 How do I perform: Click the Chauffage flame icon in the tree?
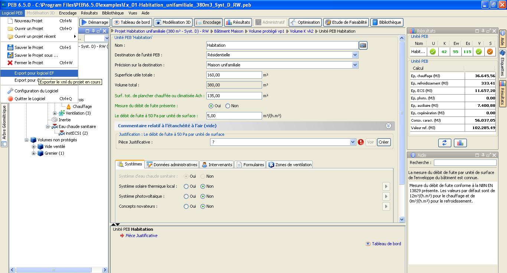click(69, 106)
